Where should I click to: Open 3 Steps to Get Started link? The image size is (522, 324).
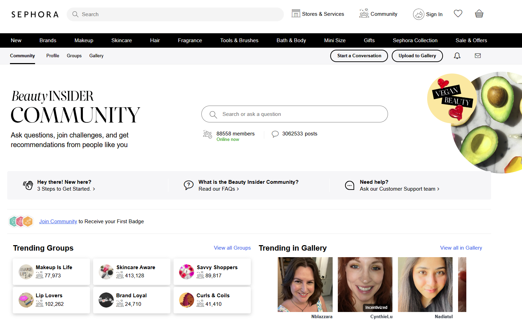(x=66, y=189)
